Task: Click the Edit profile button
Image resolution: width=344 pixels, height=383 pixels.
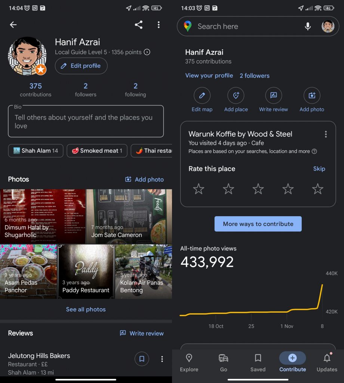Action: click(81, 66)
